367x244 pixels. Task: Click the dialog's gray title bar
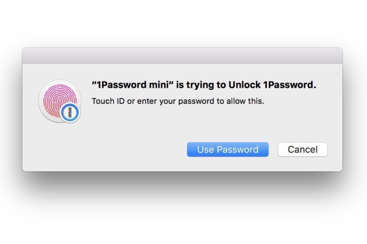pos(182,55)
